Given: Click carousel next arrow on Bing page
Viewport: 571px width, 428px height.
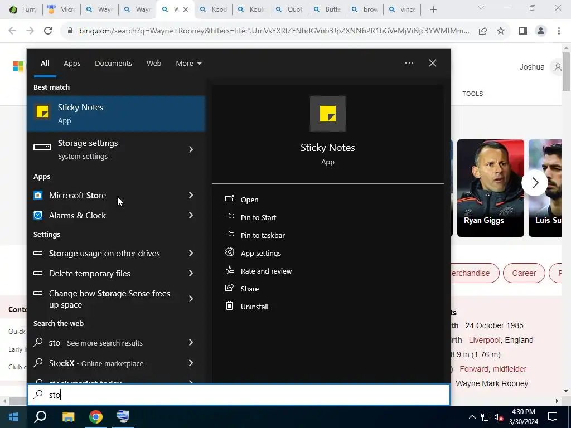Looking at the screenshot, I should [535, 183].
